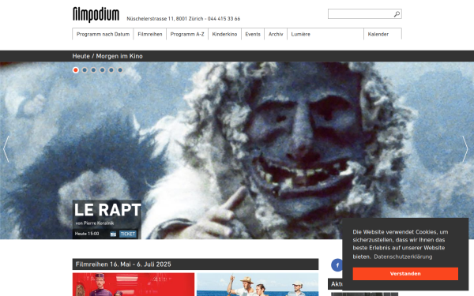
Task: Open the Events menu item
Action: pos(253,34)
